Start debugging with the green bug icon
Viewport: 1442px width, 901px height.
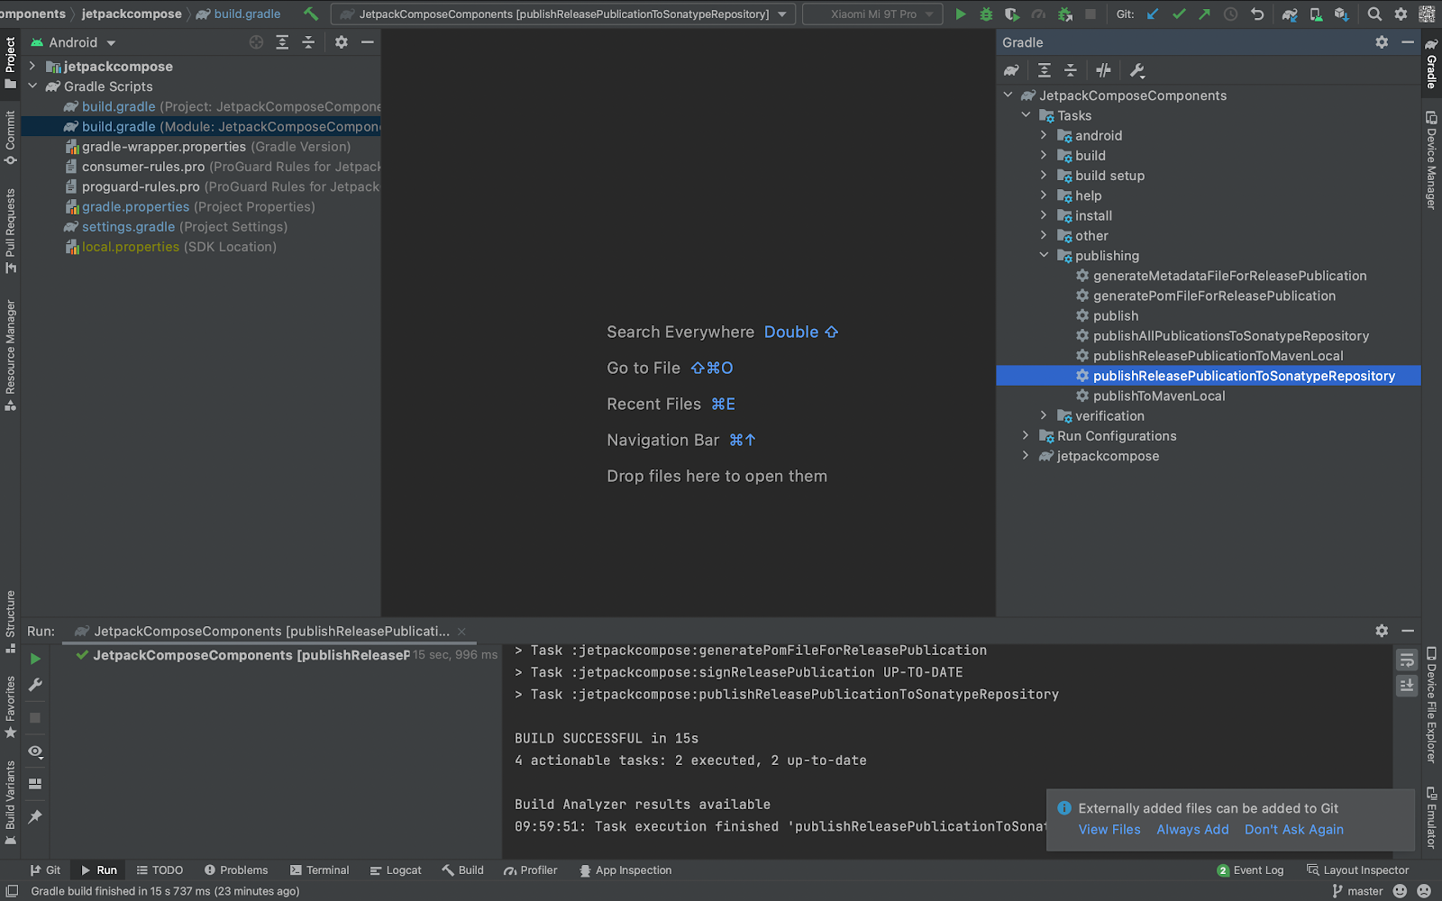986,14
